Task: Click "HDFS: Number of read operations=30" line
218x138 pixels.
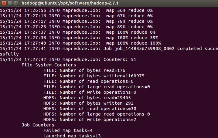Action: pyautogui.click(x=90, y=109)
